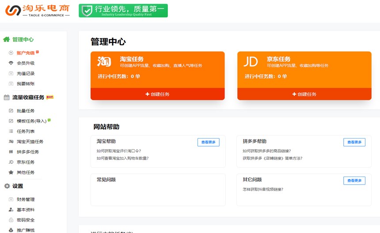Select the 设置 section header

[x=18, y=186]
